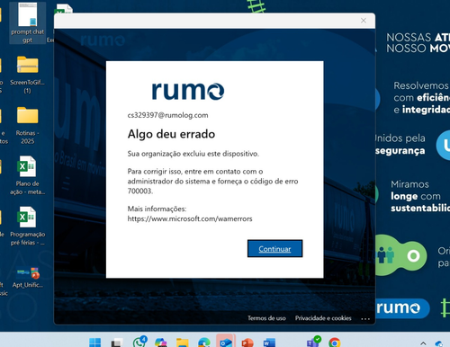Select the prompt chat gpt desktop file
This screenshot has width=450, height=347.
tap(28, 22)
